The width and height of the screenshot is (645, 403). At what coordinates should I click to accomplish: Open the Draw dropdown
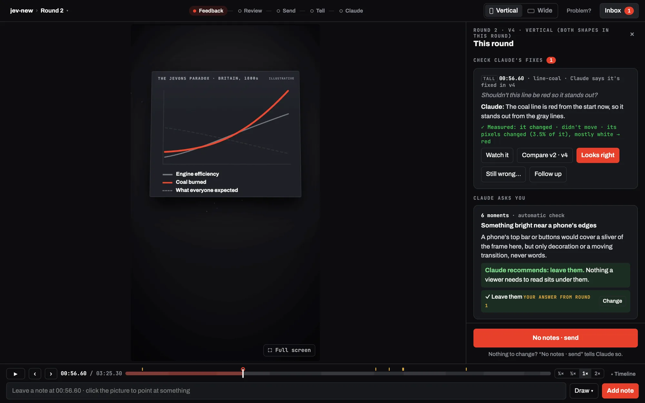point(584,391)
